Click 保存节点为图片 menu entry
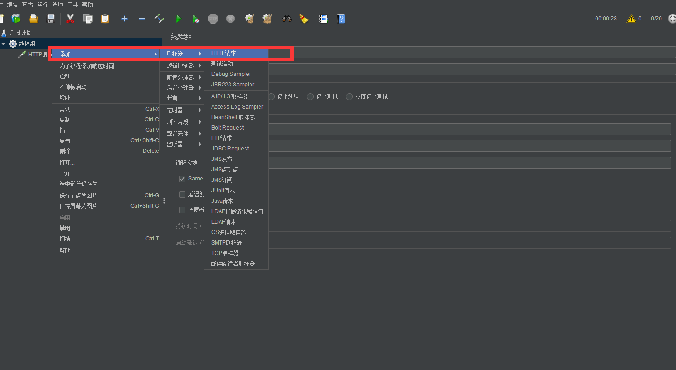Viewport: 676px width, 370px height. coord(107,195)
